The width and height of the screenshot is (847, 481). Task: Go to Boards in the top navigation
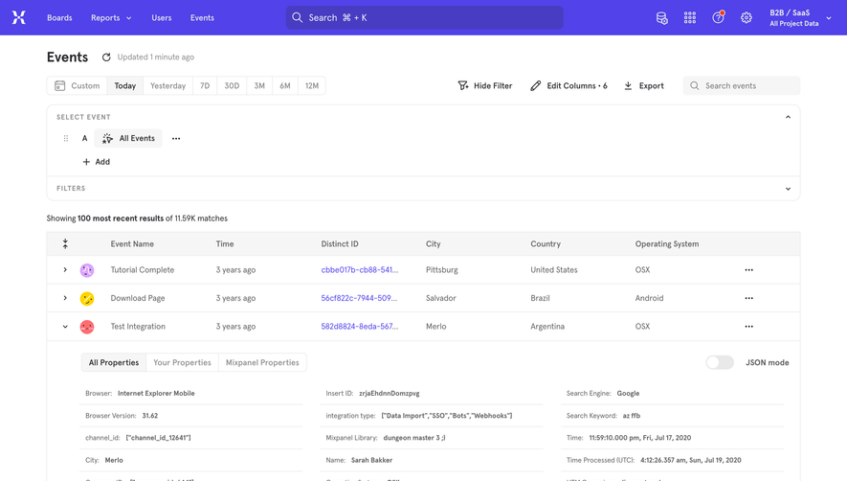pyautogui.click(x=59, y=18)
